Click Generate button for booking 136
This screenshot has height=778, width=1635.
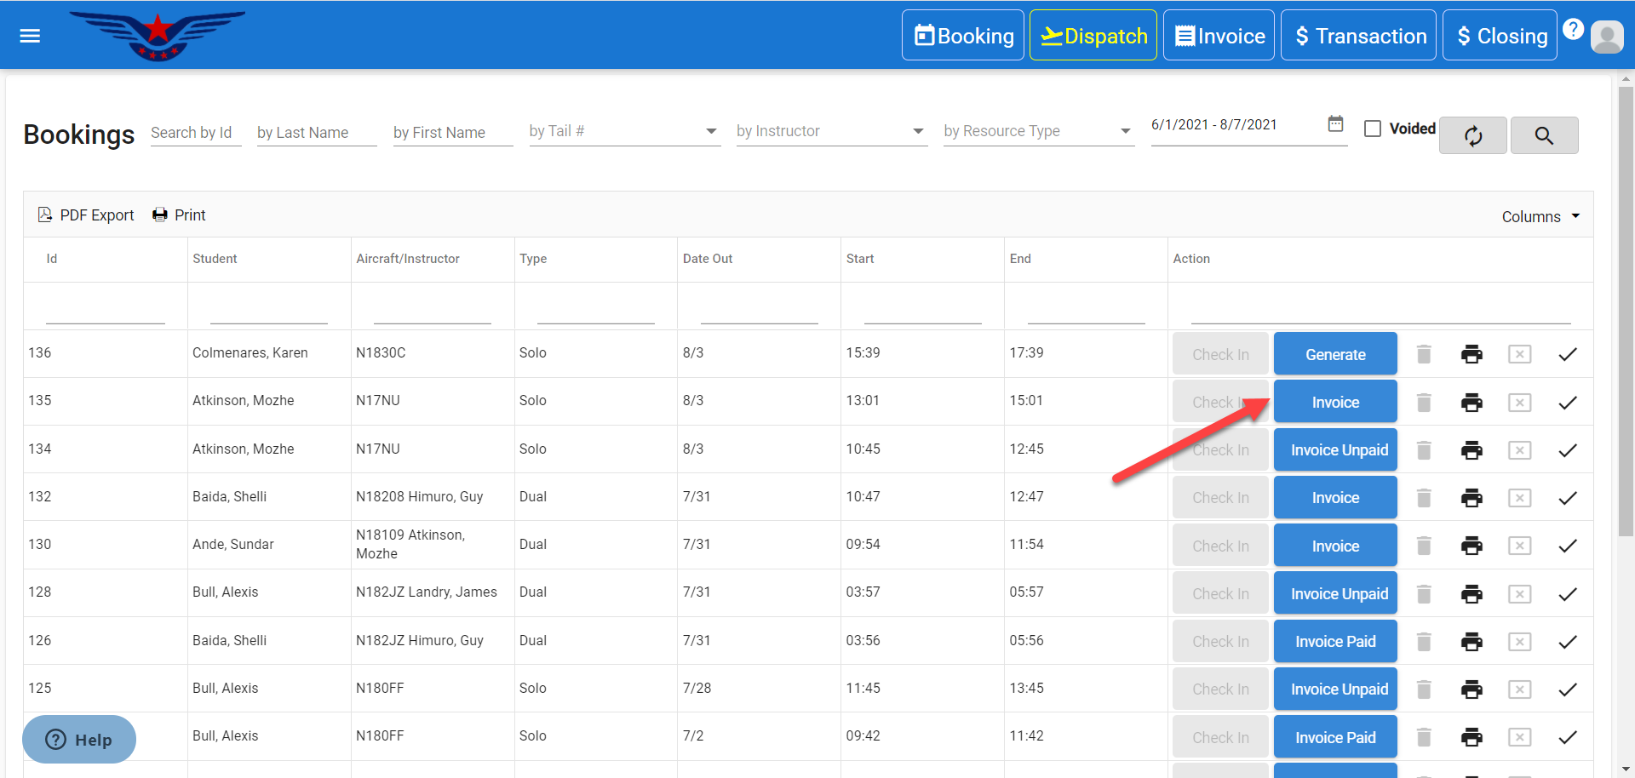pos(1334,354)
